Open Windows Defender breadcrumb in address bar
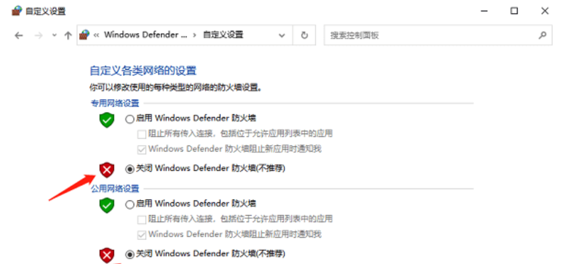The image size is (565, 264). pyautogui.click(x=145, y=35)
